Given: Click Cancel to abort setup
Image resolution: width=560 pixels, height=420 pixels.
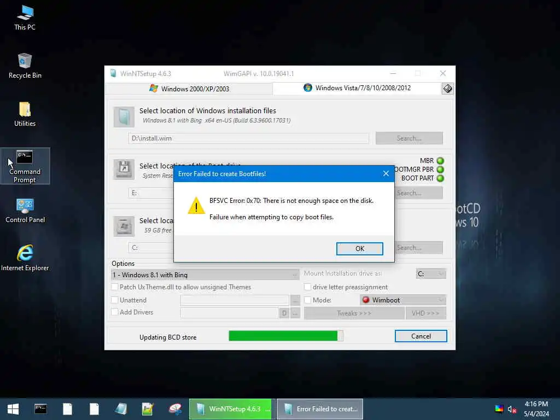Looking at the screenshot, I should coord(421,336).
